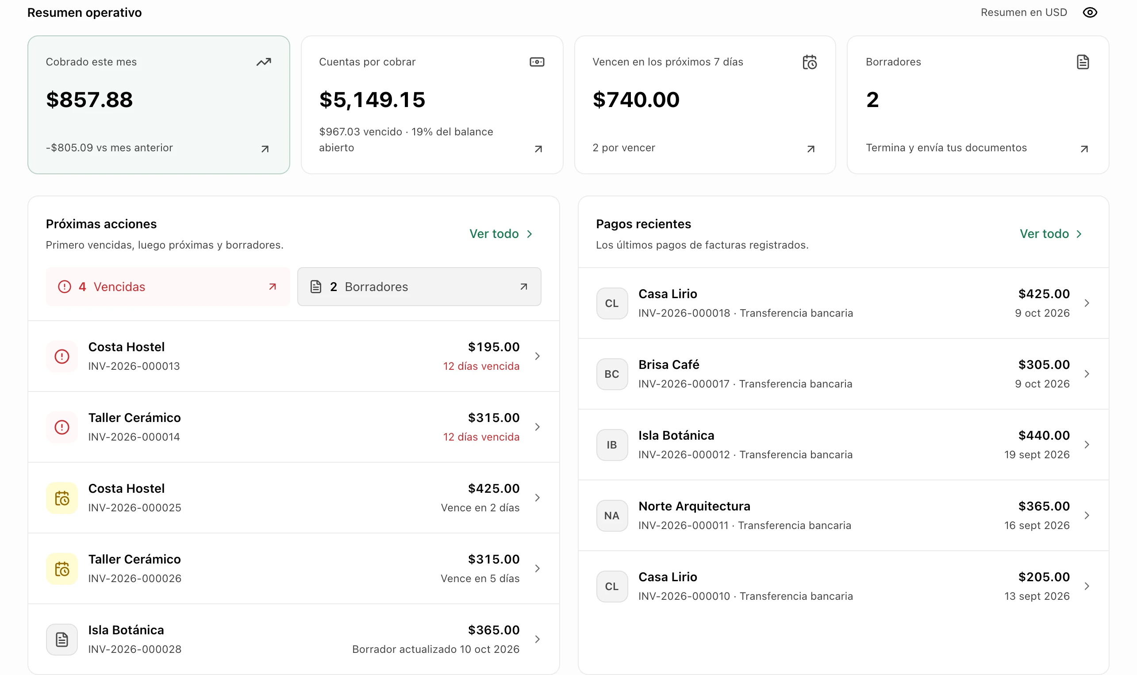This screenshot has width=1137, height=675.
Task: Toggle the eye icon beside Resumen en USD
Action: pos(1090,13)
